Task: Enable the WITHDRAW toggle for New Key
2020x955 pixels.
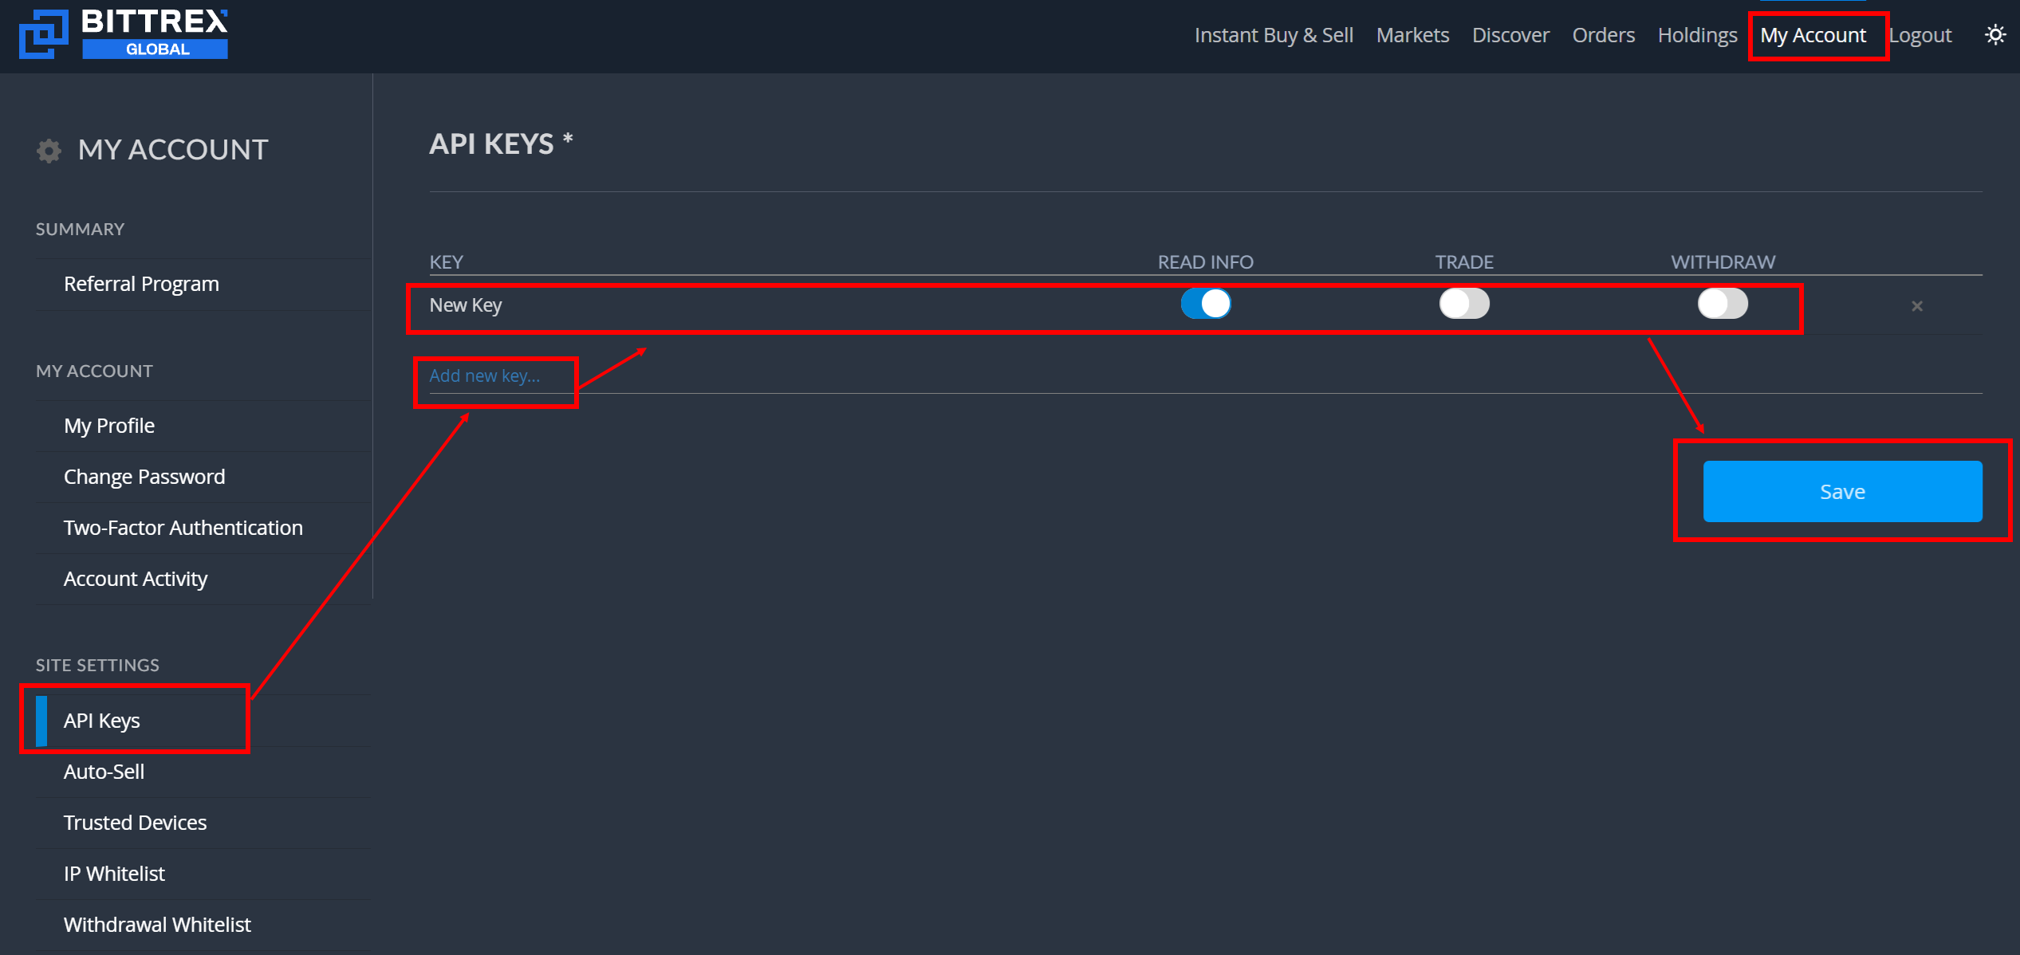Action: tap(1723, 305)
